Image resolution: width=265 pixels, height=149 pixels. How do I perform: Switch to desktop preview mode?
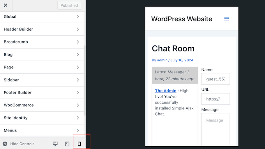tap(55, 144)
